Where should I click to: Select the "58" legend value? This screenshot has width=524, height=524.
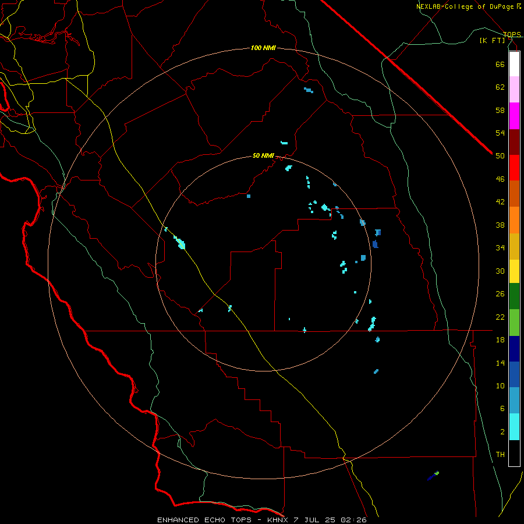coord(500,110)
